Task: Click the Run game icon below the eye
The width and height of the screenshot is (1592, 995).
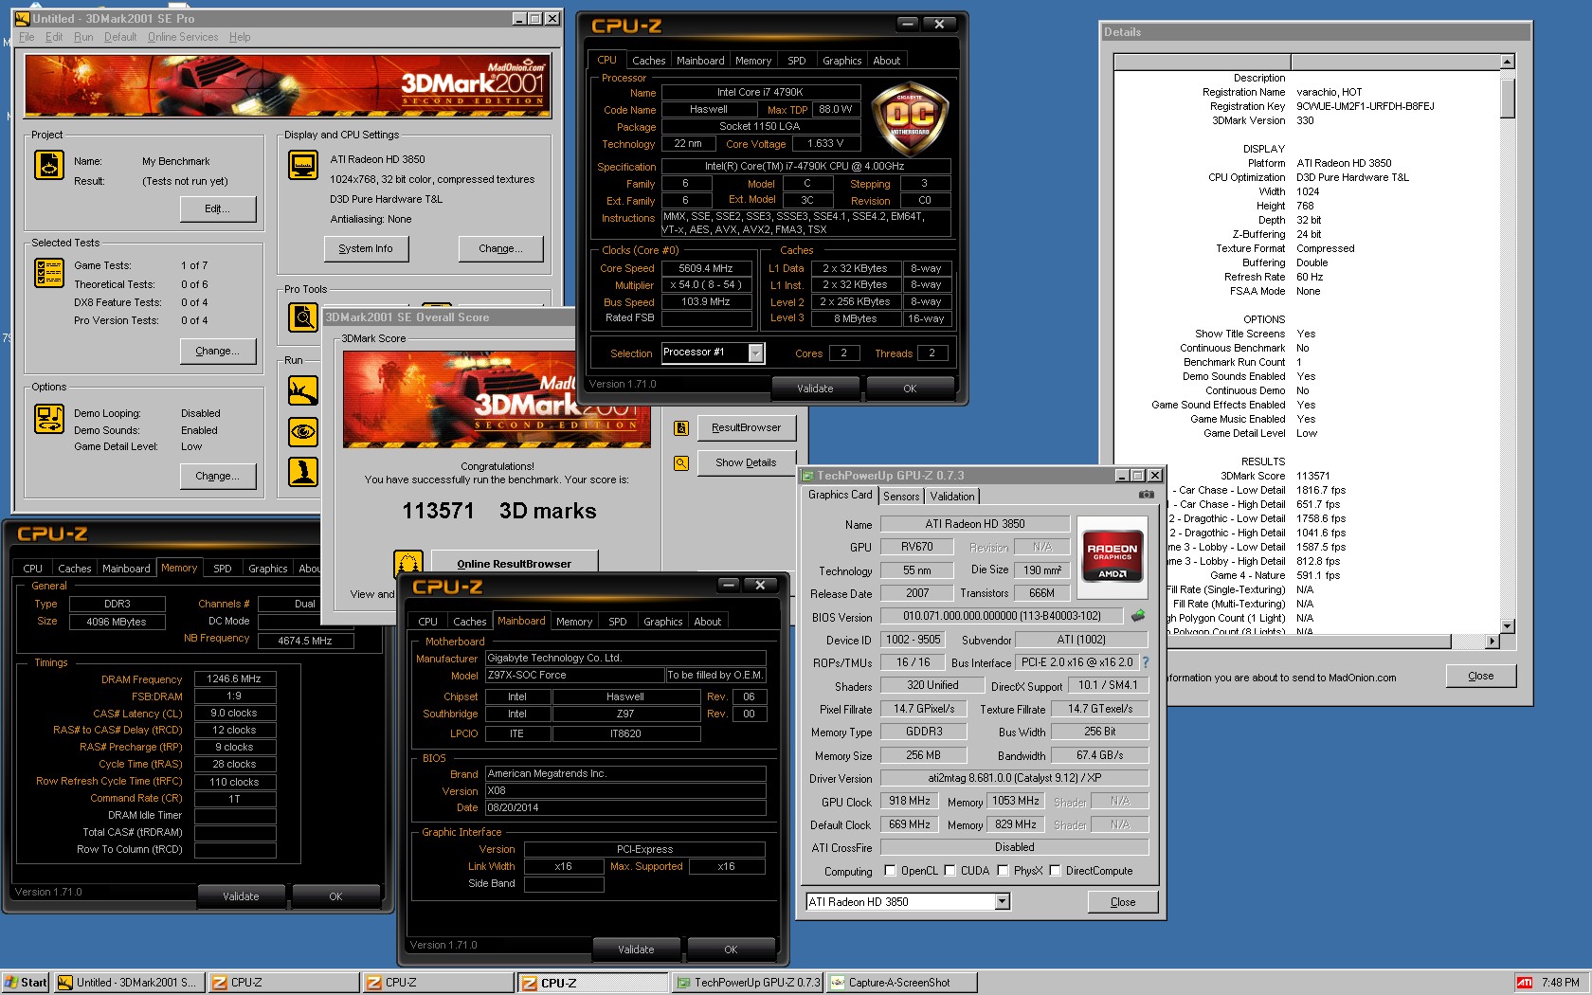Action: pos(303,472)
